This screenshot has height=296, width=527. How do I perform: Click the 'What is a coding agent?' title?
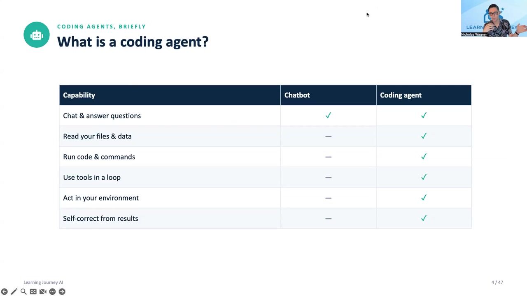coord(133,42)
